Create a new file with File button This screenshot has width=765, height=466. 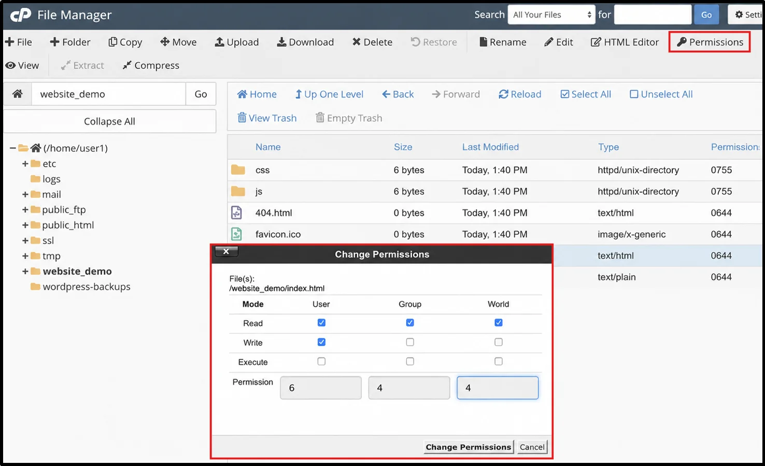pos(19,42)
